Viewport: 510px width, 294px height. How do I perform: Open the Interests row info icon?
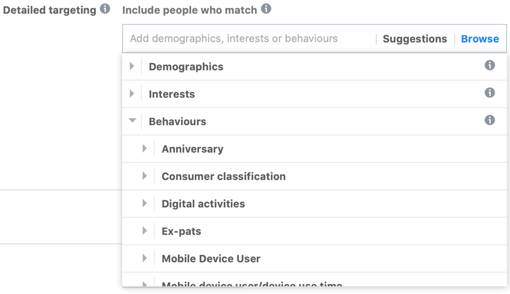coord(490,93)
